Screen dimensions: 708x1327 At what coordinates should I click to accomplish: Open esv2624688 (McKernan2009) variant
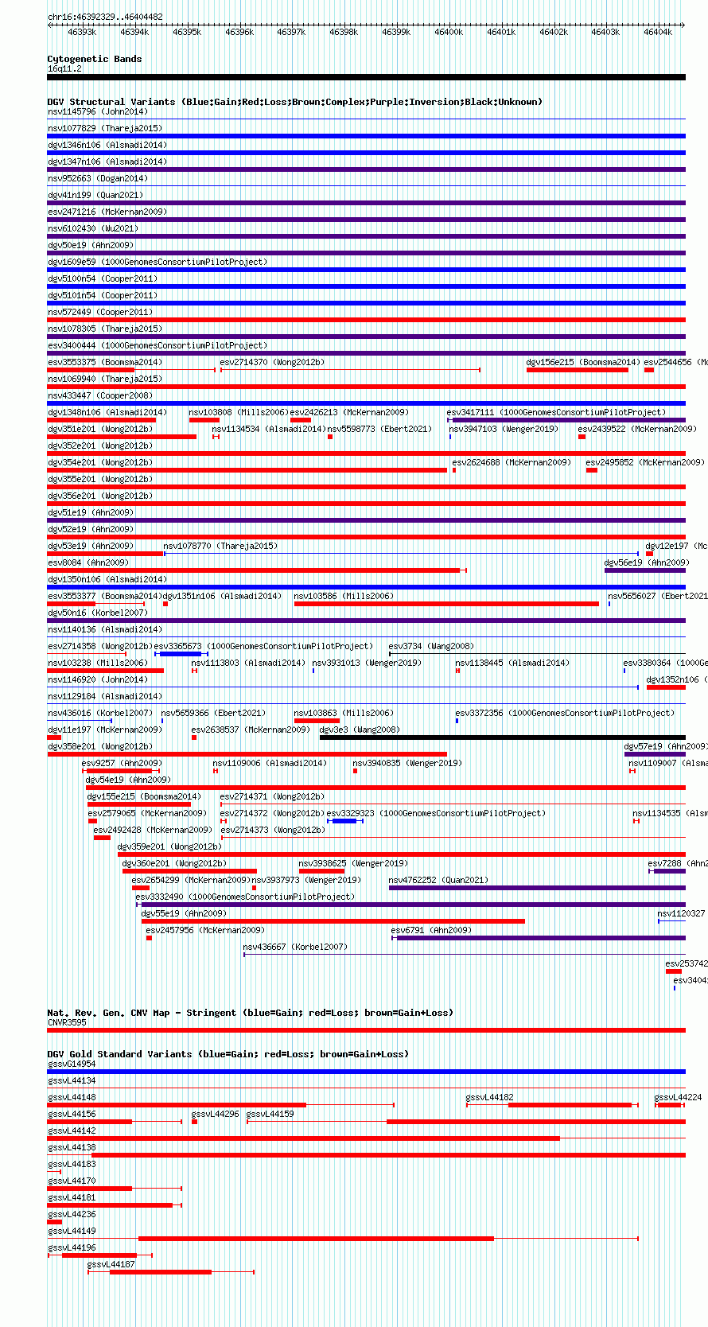pos(512,462)
